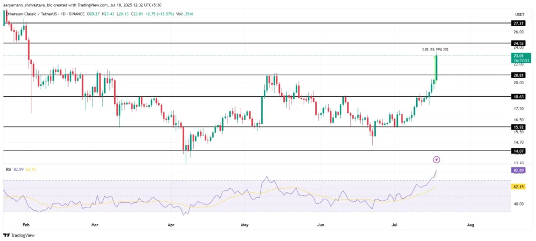Viewport: 536px width, 241px height.
Task: Click the 18.63 horizontal line price label
Action: 518,97
